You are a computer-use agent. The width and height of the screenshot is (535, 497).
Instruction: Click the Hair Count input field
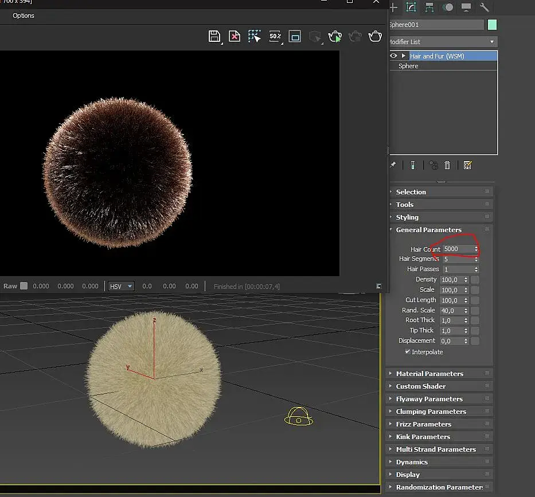click(x=457, y=249)
